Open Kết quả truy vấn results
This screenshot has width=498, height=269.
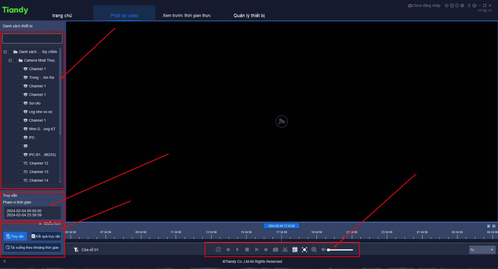[46, 236]
